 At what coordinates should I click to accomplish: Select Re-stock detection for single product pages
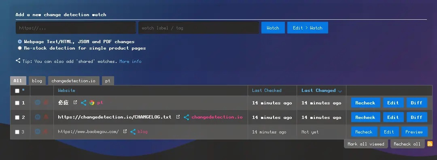pos(20,48)
